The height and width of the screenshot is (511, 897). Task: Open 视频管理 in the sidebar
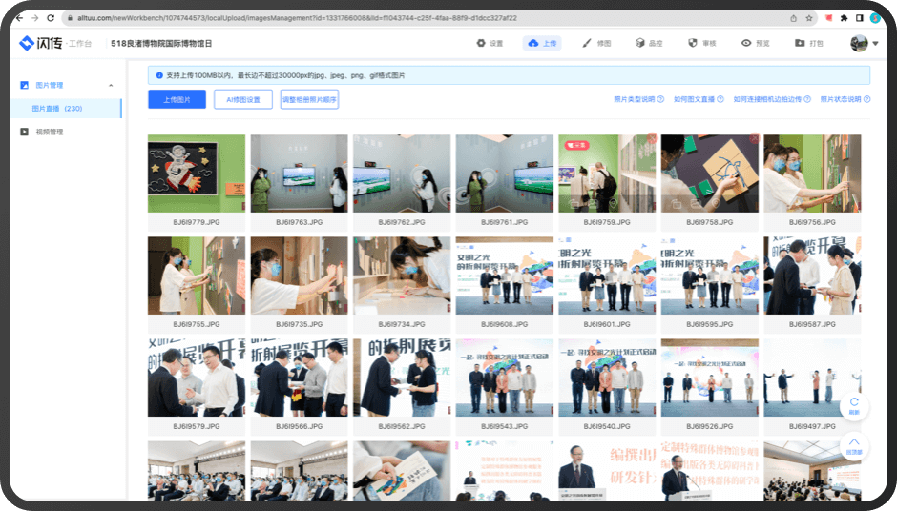tap(49, 132)
